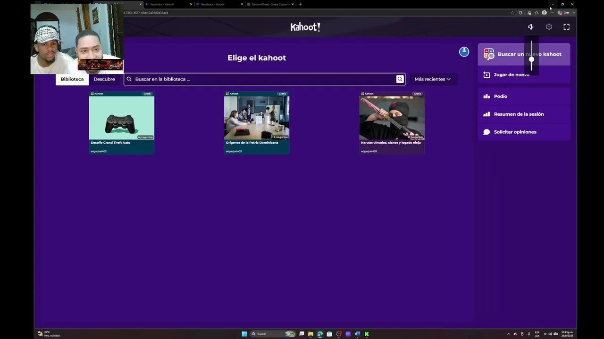Open Kahoot settings gear
The width and height of the screenshot is (604, 339).
pos(549,27)
